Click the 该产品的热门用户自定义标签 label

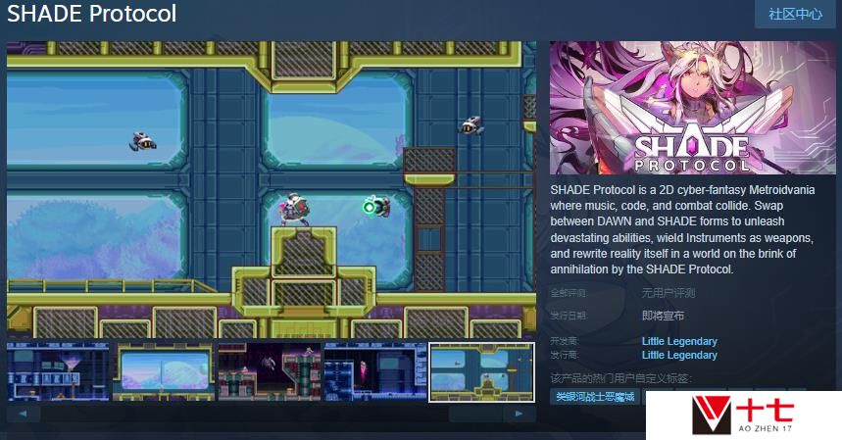(x=620, y=378)
